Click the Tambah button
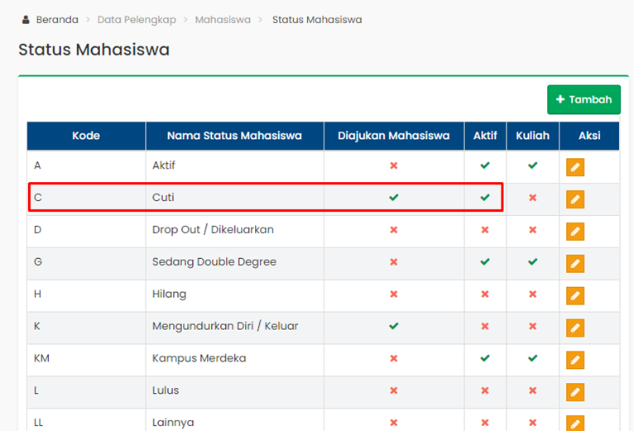The height and width of the screenshot is (431, 634). (584, 99)
